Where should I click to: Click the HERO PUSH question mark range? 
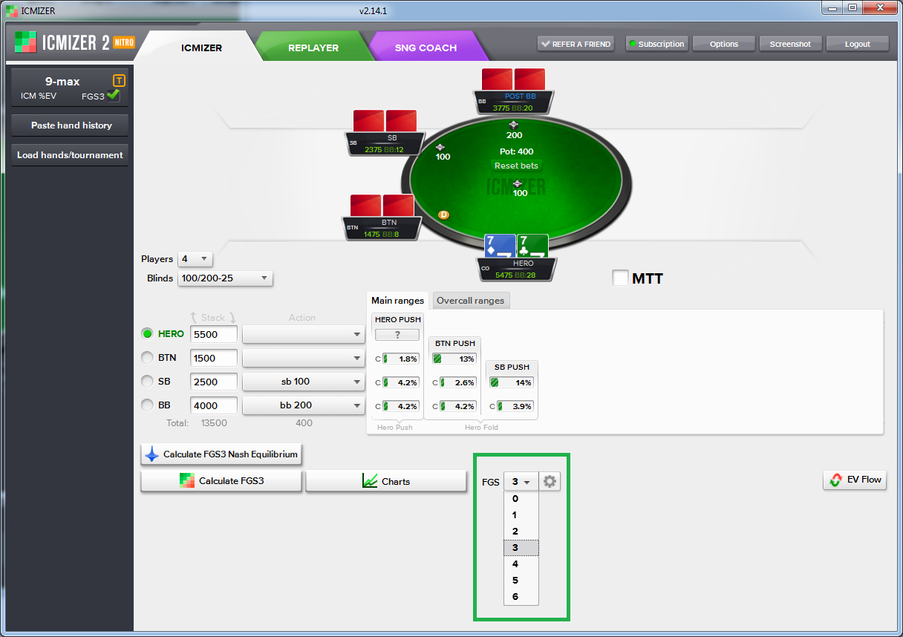[397, 335]
